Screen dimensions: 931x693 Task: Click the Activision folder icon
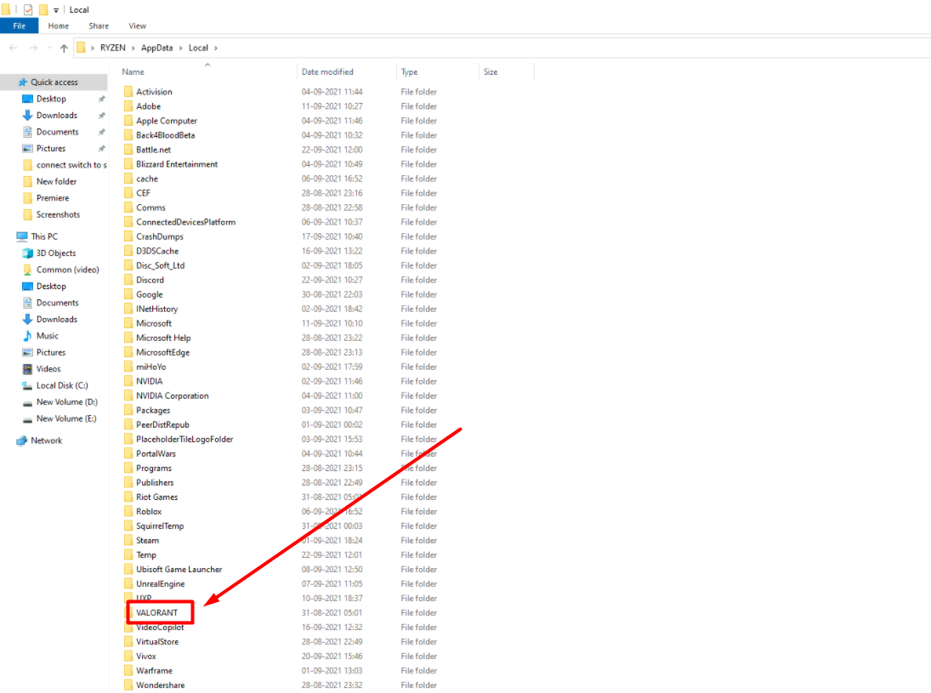(128, 92)
